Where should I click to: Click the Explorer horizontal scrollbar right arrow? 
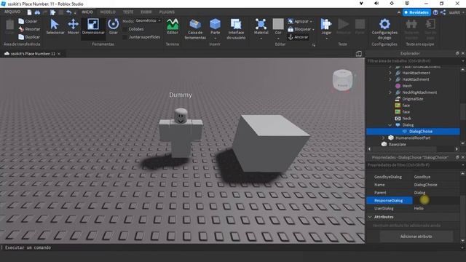[457, 149]
